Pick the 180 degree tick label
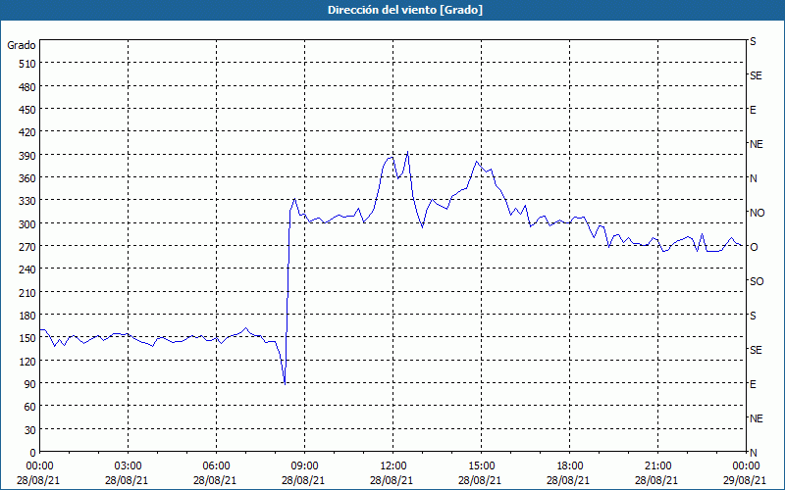Viewport: 785px width, 490px height. pyautogui.click(x=27, y=316)
